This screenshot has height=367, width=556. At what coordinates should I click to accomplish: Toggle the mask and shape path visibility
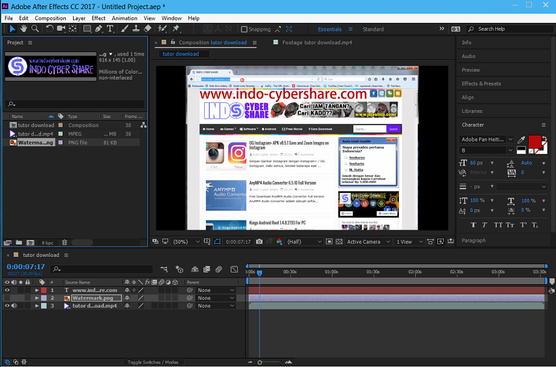point(217,241)
